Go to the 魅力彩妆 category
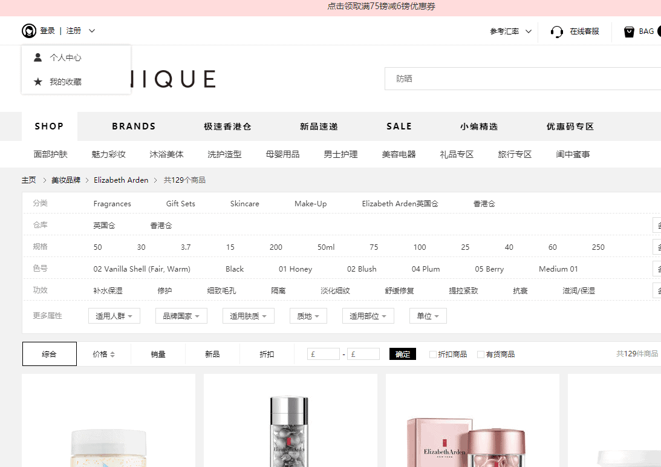661x467 pixels. click(x=108, y=154)
